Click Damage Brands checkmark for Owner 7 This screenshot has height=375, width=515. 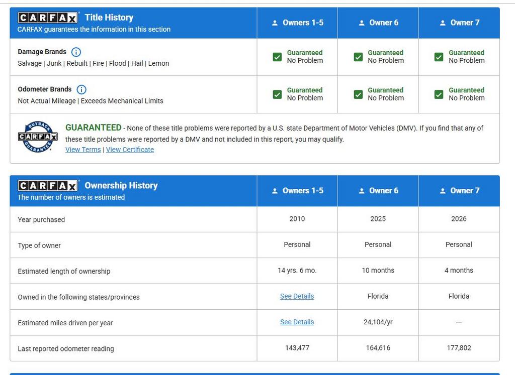tap(439, 57)
